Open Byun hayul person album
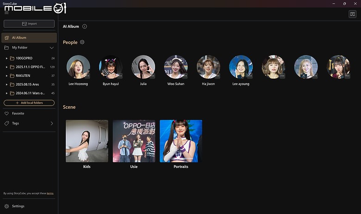Screen dimensions: 361x214 [x=111, y=67]
